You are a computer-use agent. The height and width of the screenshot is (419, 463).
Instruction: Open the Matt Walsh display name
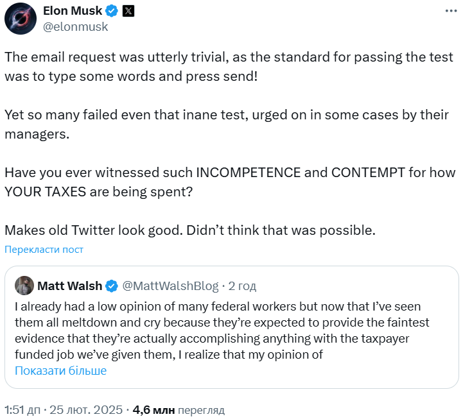pos(69,285)
